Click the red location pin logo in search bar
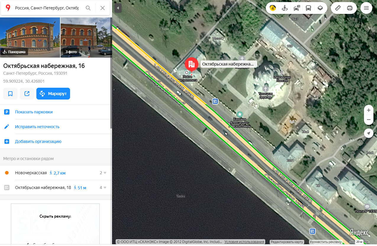 [x=8, y=8]
